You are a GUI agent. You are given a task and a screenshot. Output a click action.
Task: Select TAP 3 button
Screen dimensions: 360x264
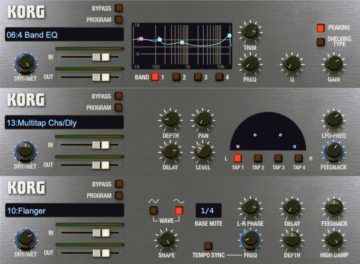278,158
